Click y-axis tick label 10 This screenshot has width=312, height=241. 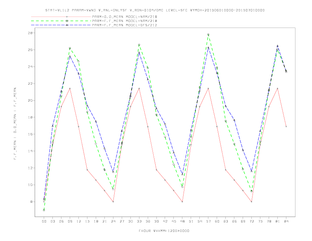30,185
